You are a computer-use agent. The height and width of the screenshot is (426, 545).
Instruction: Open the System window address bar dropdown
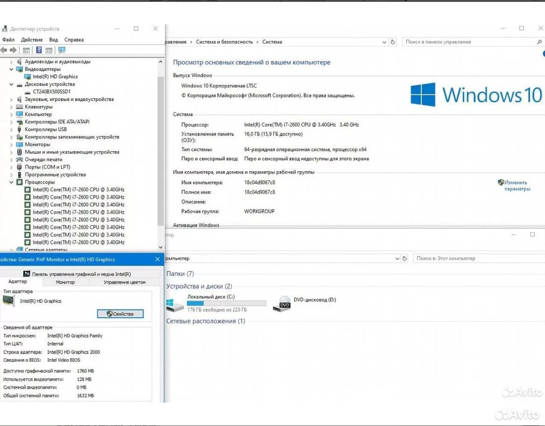(x=384, y=42)
